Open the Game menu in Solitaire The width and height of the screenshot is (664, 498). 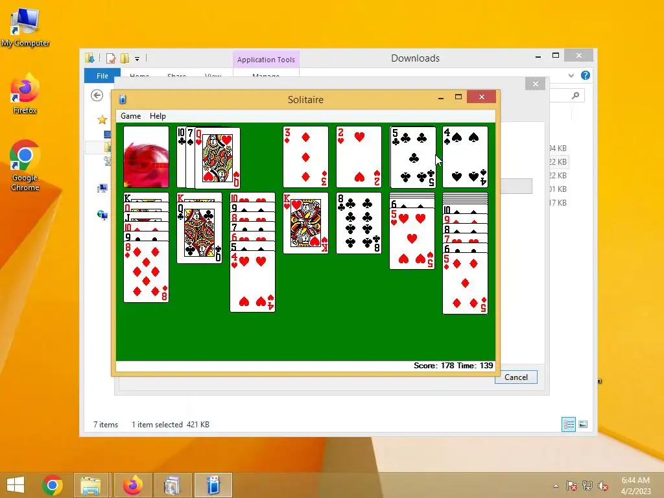(130, 116)
